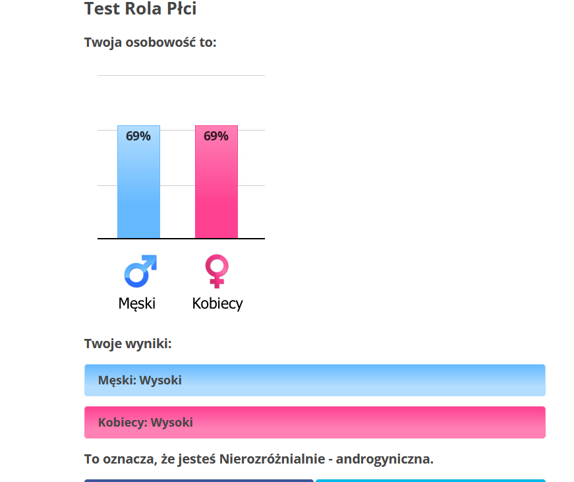This screenshot has height=482, width=574.
Task: Click the top gridline of the chart
Action: 181,75
